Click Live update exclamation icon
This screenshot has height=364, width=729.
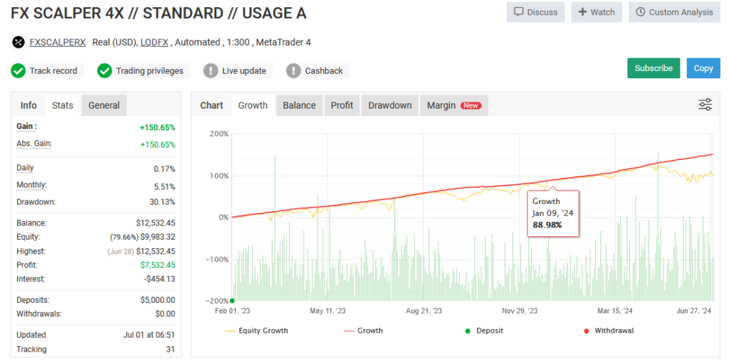pyautogui.click(x=211, y=71)
